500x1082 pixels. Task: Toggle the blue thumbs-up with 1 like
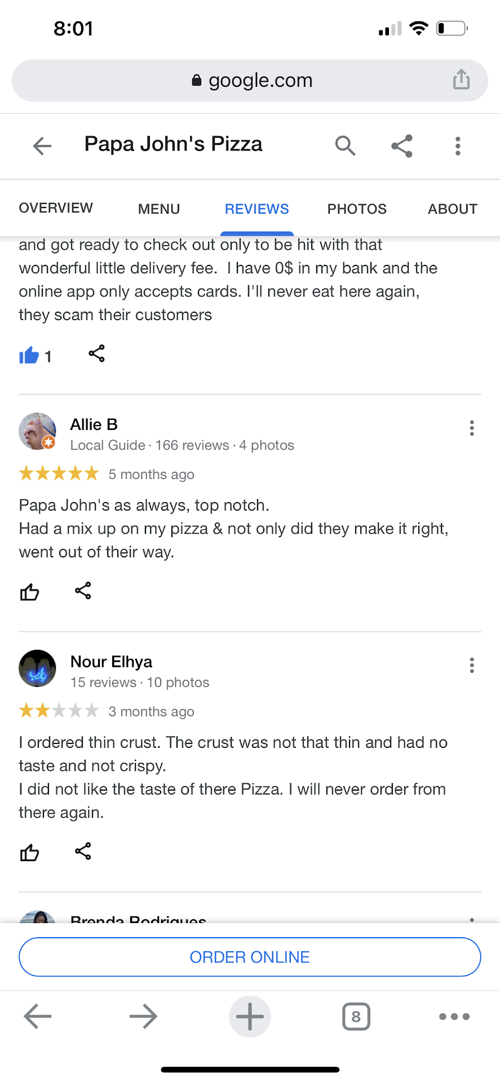29,356
